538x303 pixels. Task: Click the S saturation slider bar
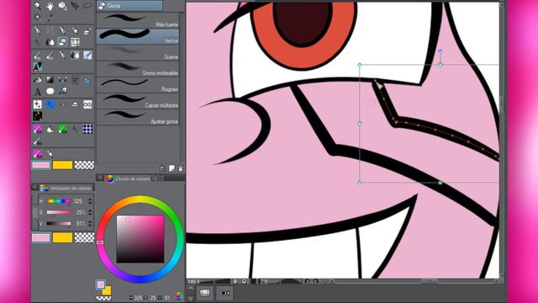[x=59, y=213]
